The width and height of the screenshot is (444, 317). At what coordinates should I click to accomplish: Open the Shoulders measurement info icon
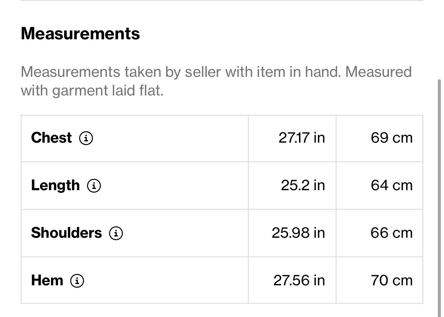click(x=116, y=233)
